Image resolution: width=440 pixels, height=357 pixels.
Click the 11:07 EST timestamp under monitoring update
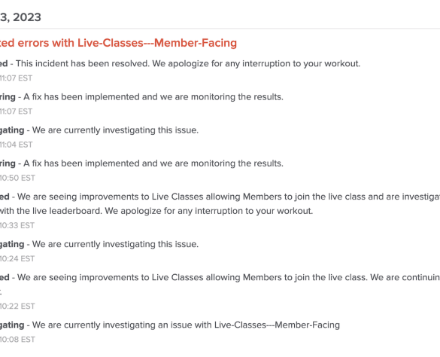click(x=16, y=111)
